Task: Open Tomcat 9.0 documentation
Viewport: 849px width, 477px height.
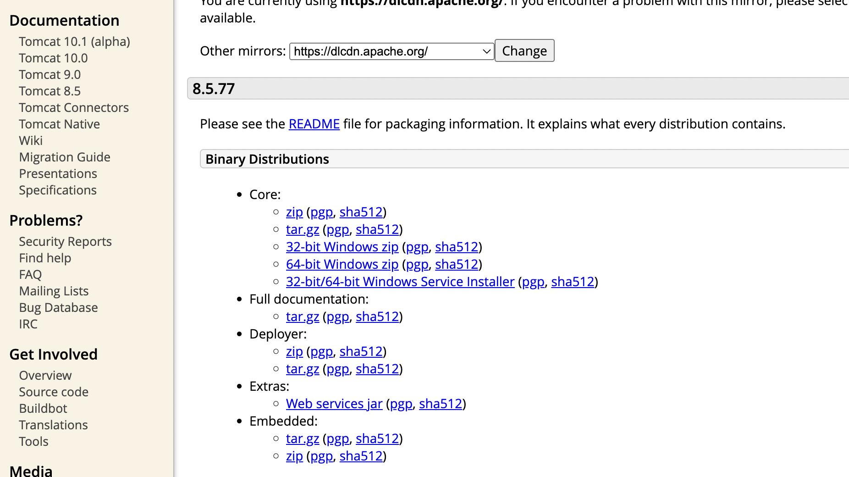Action: pyautogui.click(x=50, y=75)
